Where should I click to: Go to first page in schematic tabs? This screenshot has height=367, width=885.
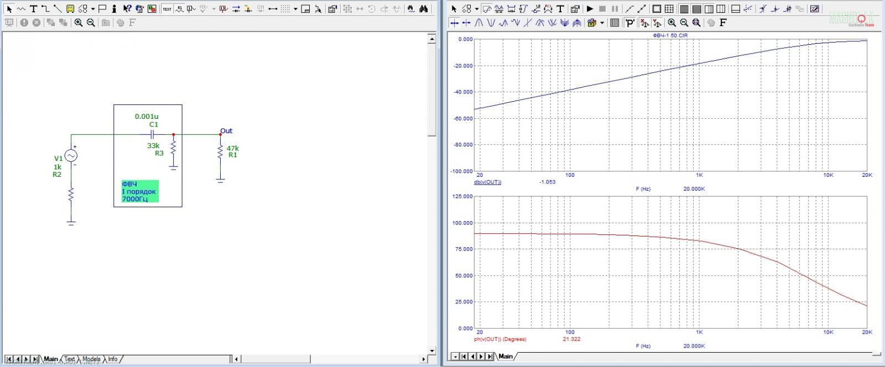point(10,359)
